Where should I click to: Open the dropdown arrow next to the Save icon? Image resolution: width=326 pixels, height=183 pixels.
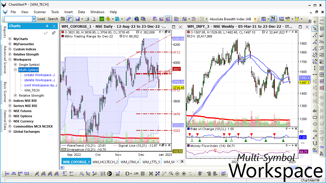coord(82,19)
